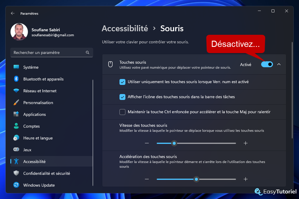Viewport: 299px width, 199px height.
Task: Collapse the Touches souris section chevron
Action: (279, 65)
